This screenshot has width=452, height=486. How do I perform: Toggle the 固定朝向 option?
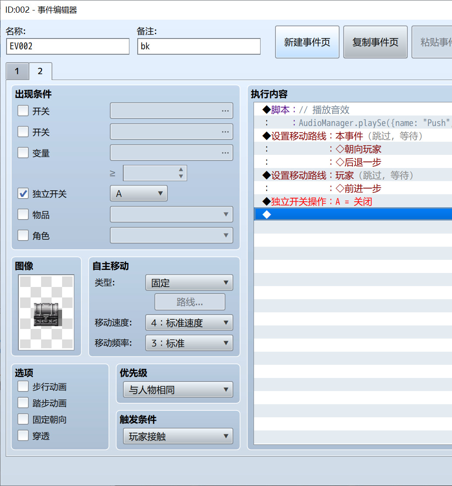click(x=23, y=420)
